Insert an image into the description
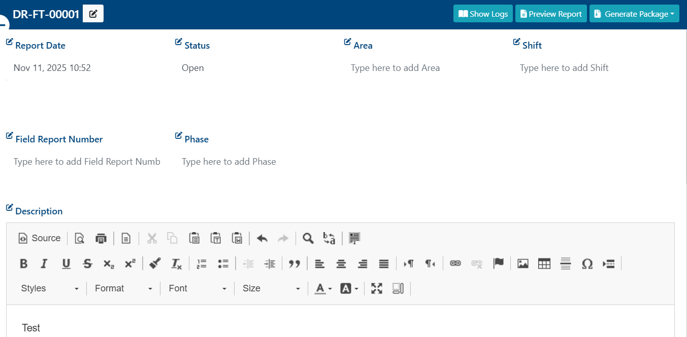Screen dimensions: 687x337 pos(523,264)
